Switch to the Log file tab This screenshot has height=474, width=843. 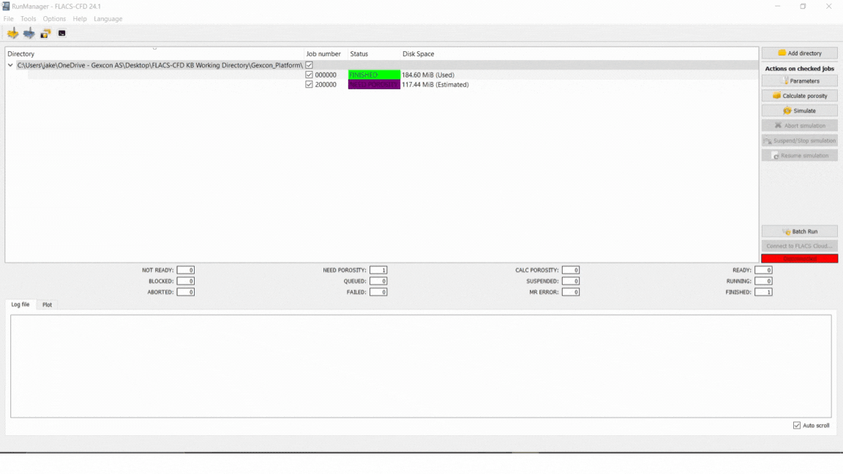click(x=20, y=304)
